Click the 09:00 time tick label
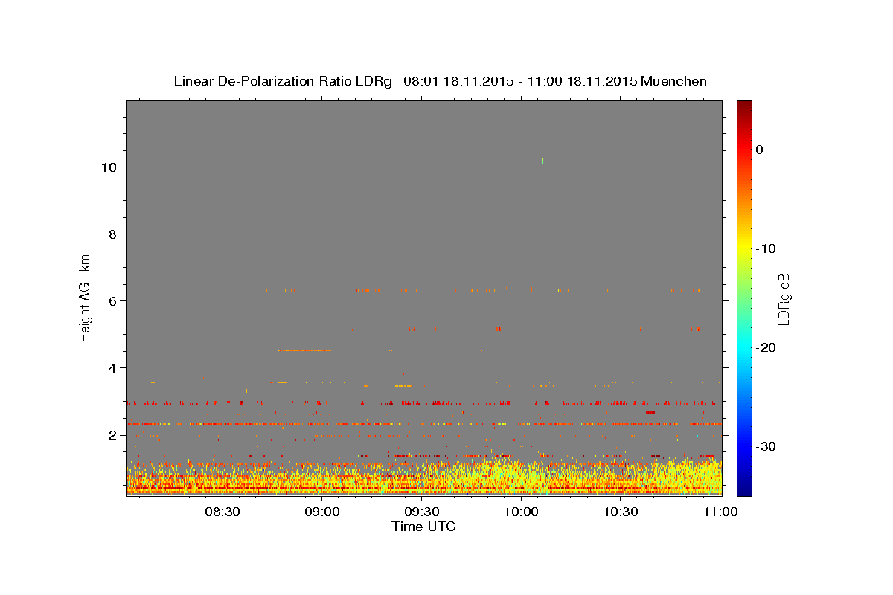This screenshot has width=893, height=595. (323, 512)
